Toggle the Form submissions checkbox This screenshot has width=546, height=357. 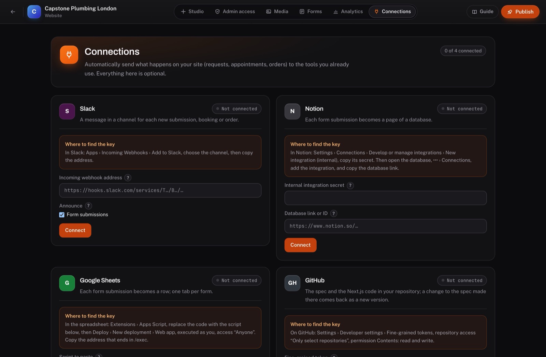pos(62,215)
